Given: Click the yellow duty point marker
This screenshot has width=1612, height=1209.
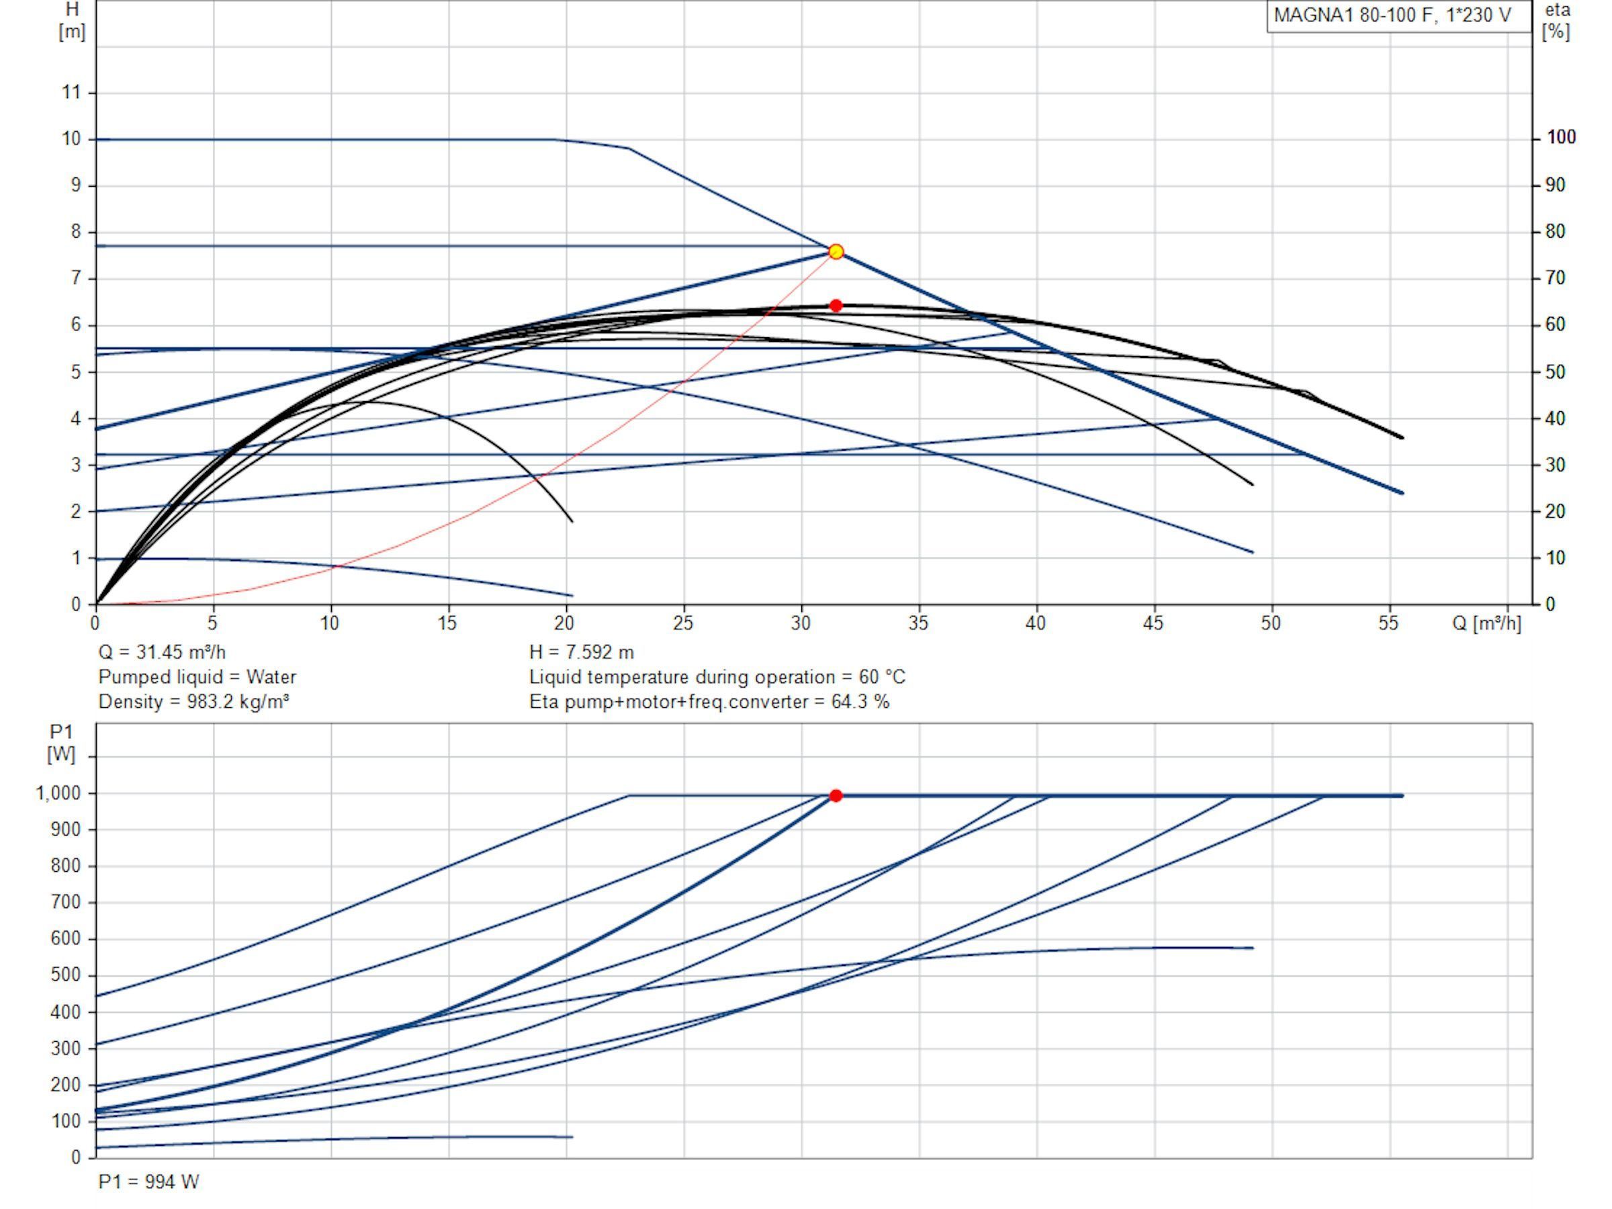Looking at the screenshot, I should 836,251.
